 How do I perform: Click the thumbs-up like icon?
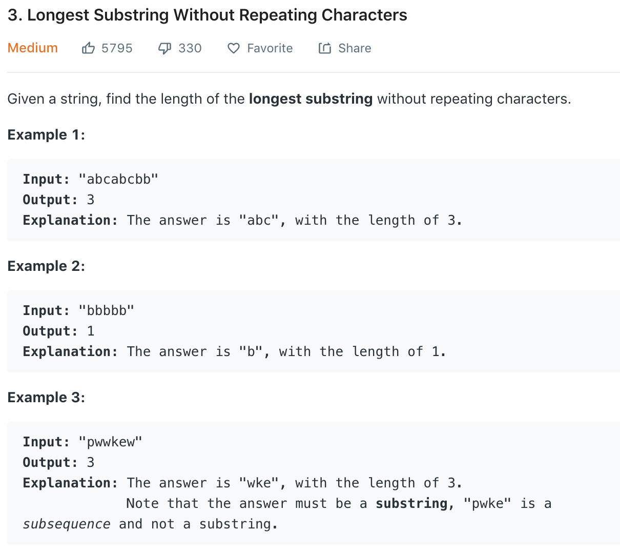point(88,48)
